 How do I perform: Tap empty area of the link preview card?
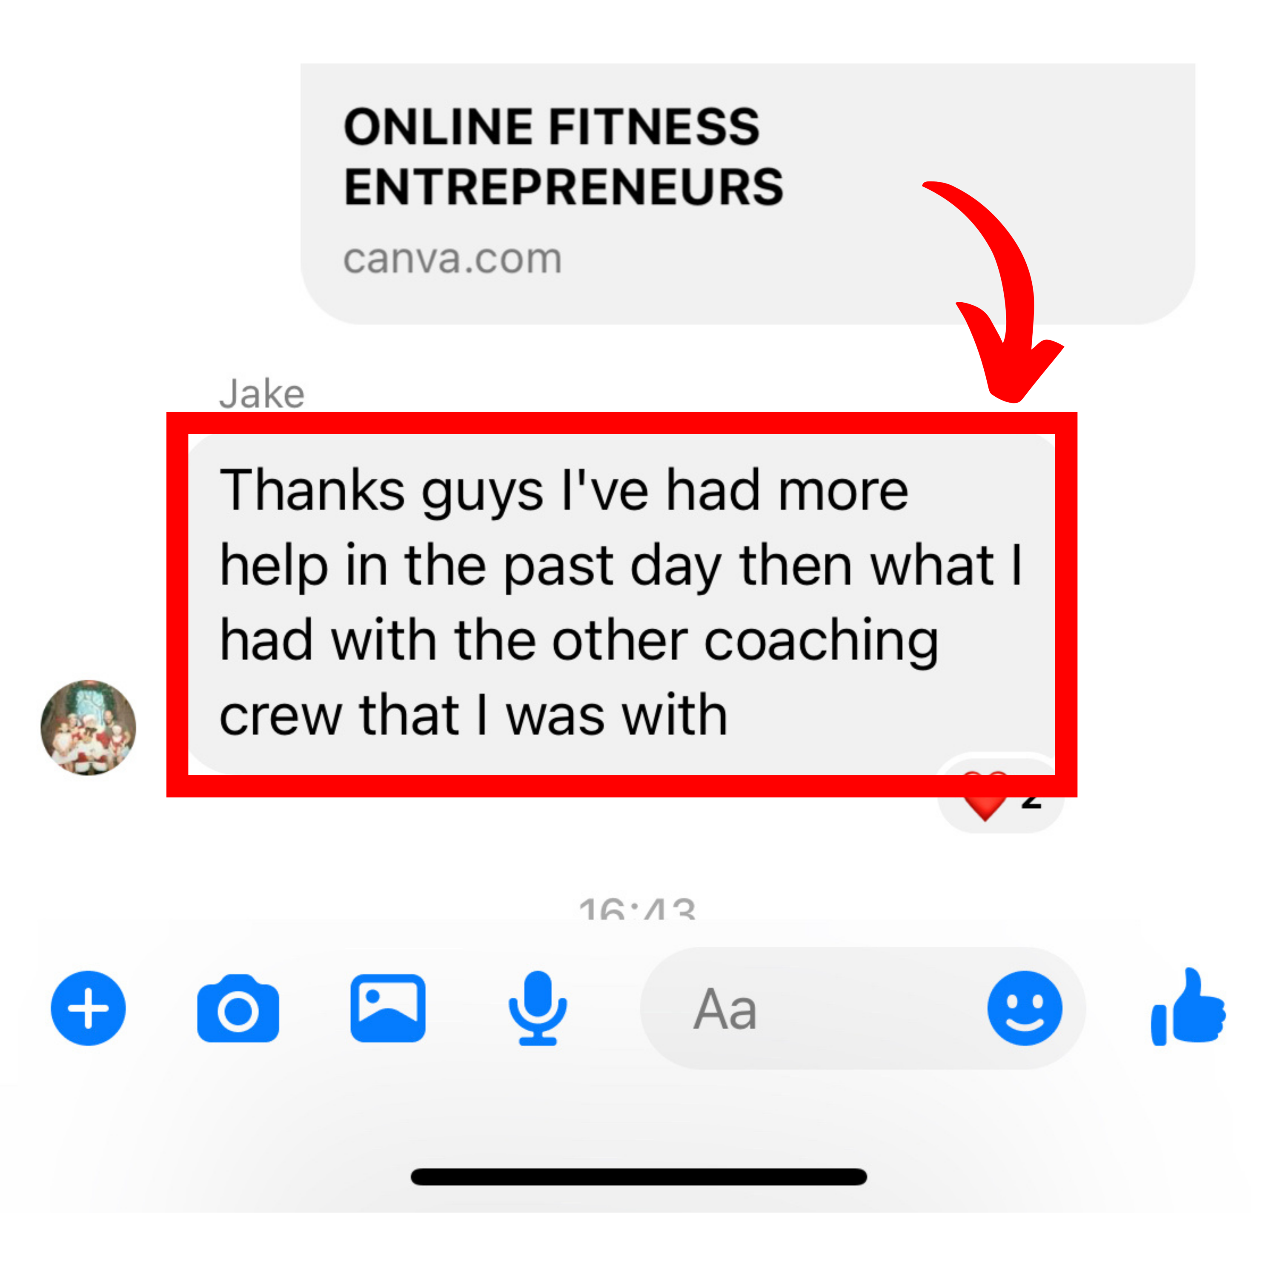(991, 132)
